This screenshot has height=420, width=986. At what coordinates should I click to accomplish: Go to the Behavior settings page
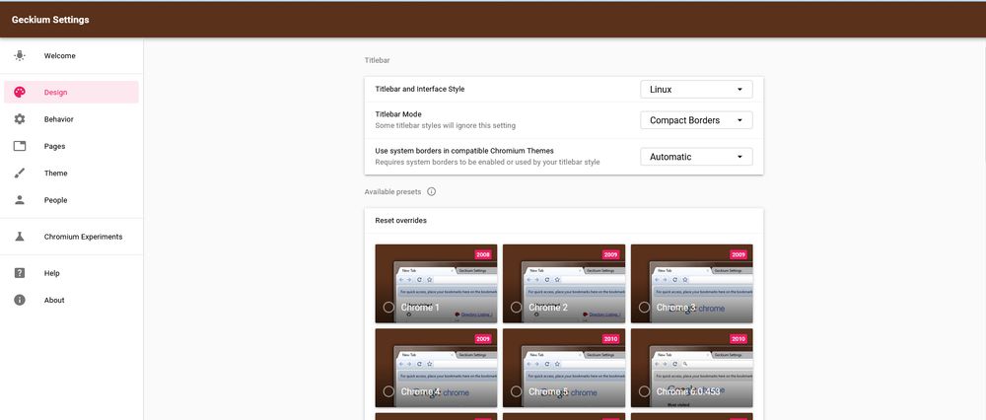point(72,119)
